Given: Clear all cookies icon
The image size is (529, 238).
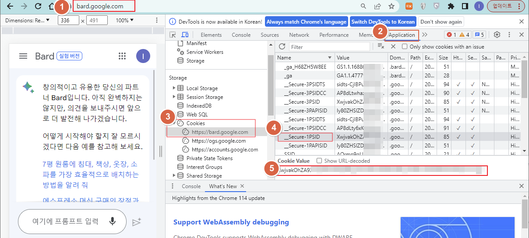Looking at the screenshot, I should point(381,46).
